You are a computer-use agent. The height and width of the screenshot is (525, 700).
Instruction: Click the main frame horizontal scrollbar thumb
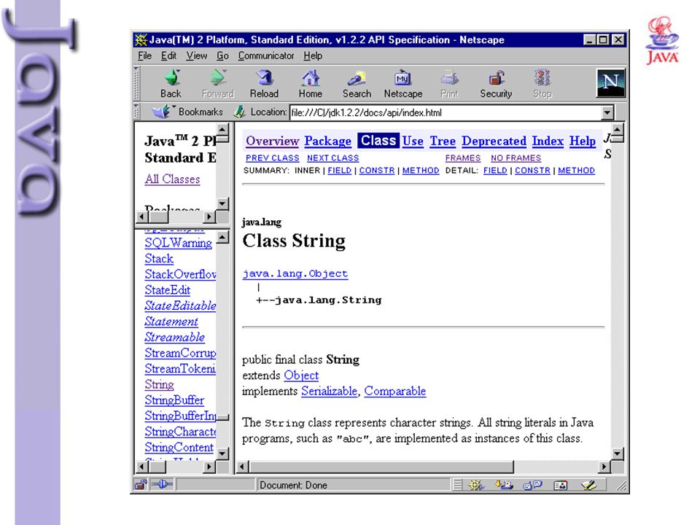(x=381, y=467)
